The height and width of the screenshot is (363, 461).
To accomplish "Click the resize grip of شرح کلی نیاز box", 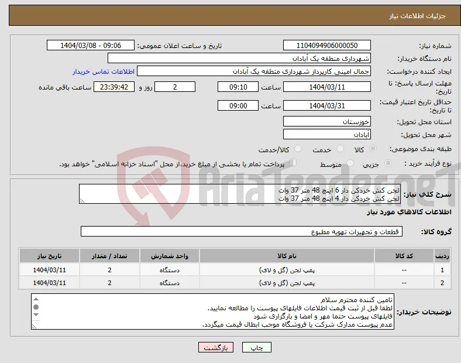I will click(x=82, y=200).
